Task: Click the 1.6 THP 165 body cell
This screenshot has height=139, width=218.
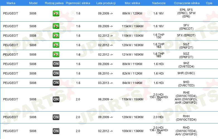Action: point(159,55)
